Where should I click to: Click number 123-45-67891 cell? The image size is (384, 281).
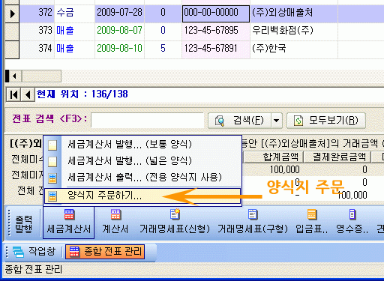pos(216,49)
